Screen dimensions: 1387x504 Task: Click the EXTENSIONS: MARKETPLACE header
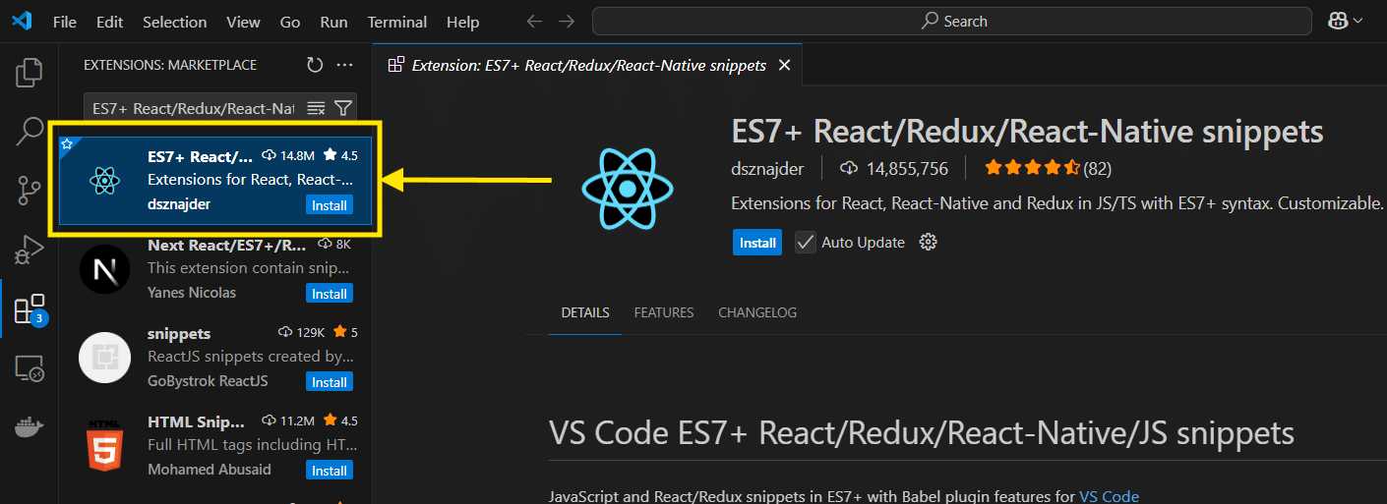(170, 65)
